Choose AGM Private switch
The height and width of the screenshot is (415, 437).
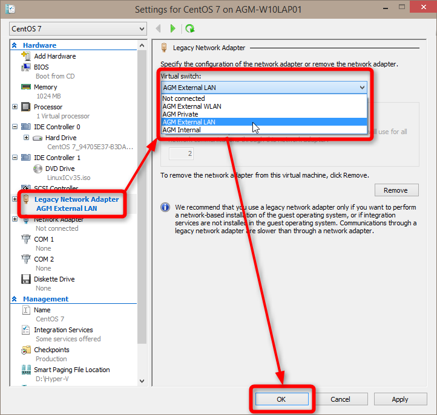(x=264, y=114)
